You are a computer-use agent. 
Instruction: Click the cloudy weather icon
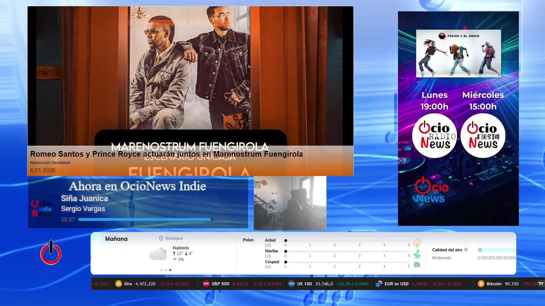[158, 254]
